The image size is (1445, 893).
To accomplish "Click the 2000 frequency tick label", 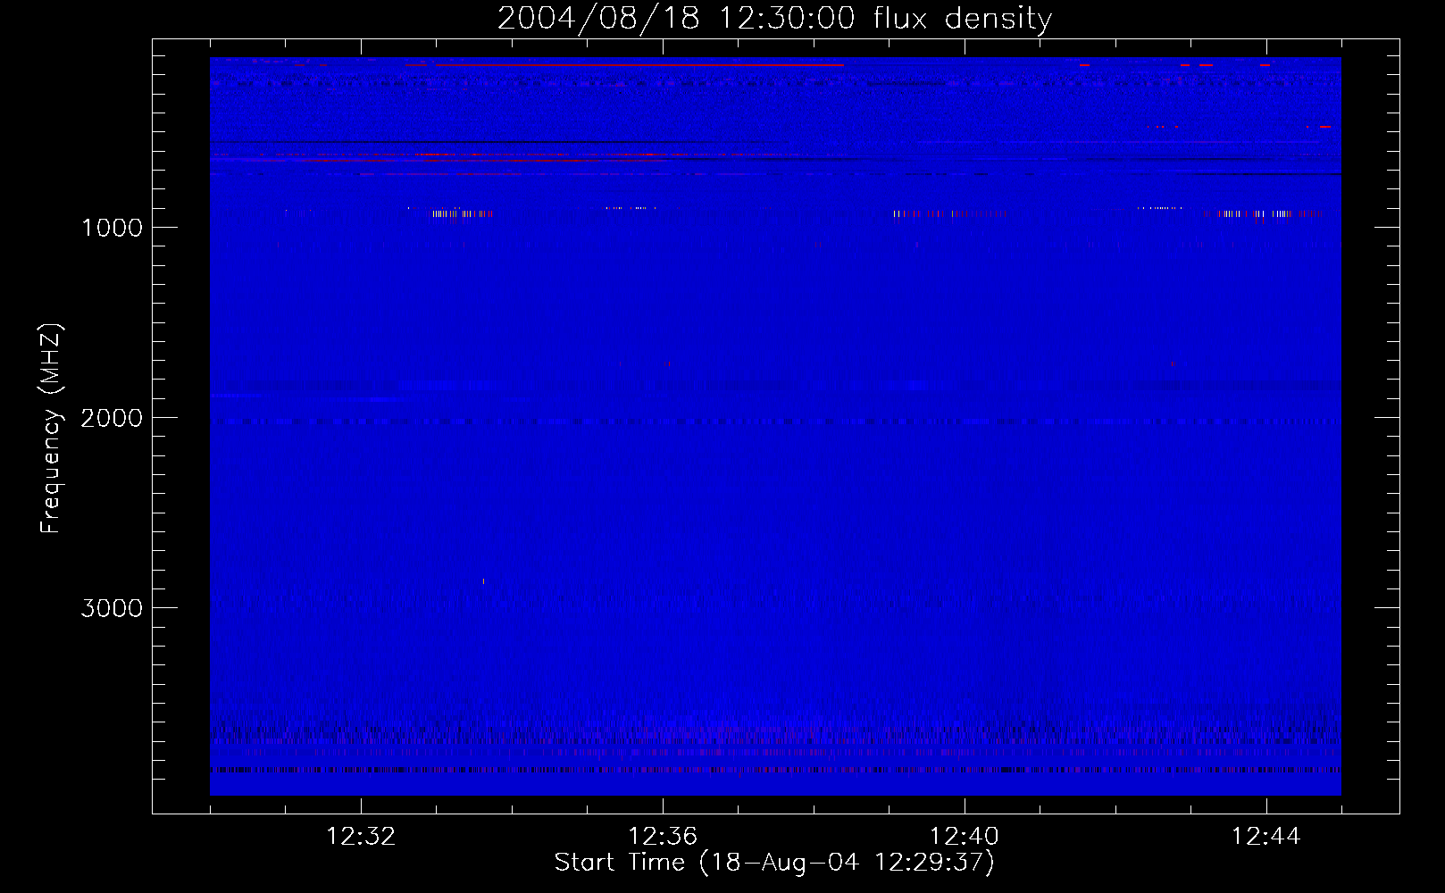I will [112, 418].
